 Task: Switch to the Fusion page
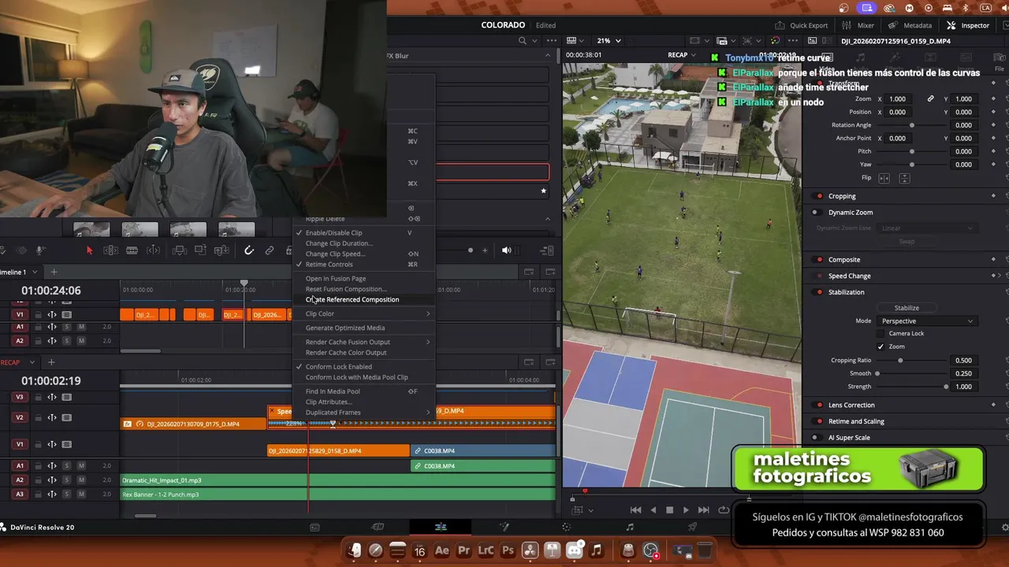(x=504, y=527)
